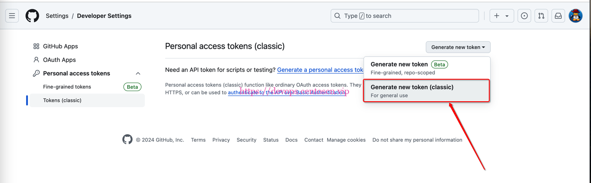Focus the Type / to search field
The image size is (591, 183).
[x=404, y=16]
